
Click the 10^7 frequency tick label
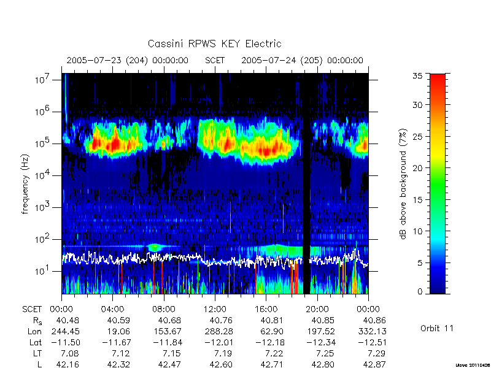tap(42, 80)
